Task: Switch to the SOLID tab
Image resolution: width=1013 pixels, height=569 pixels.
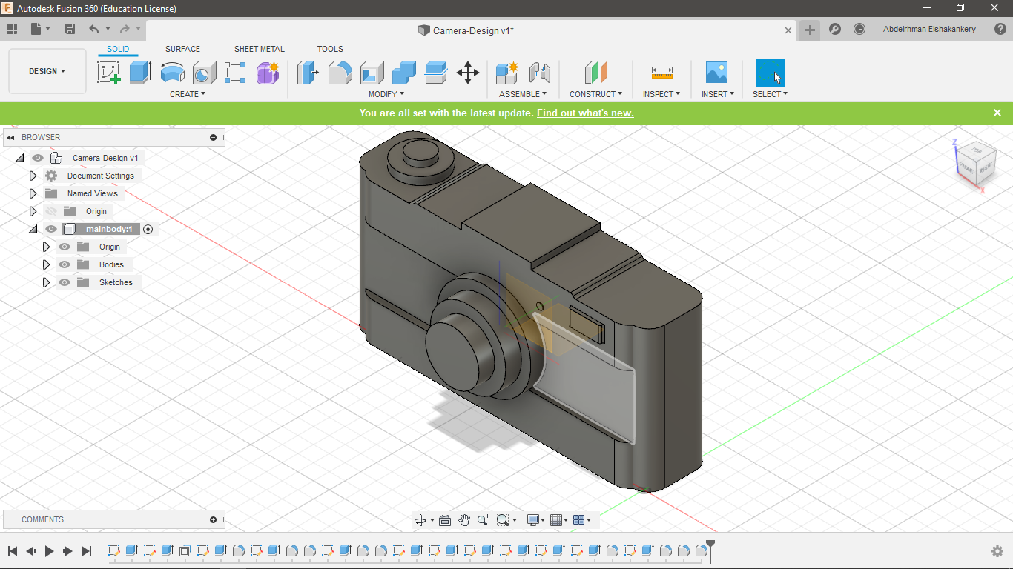Action: tap(117, 49)
